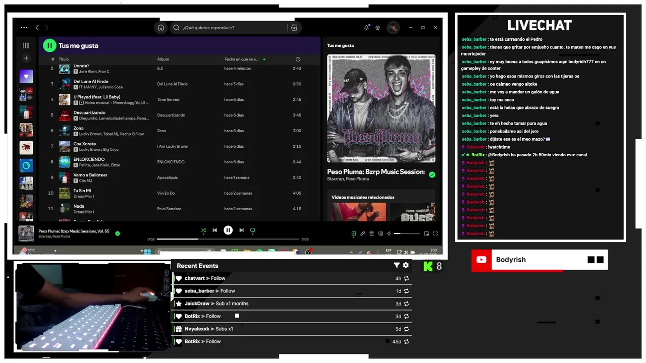The height and width of the screenshot is (363, 646).
Task: Click green Kick logo next to 8
Action: pyautogui.click(x=428, y=266)
